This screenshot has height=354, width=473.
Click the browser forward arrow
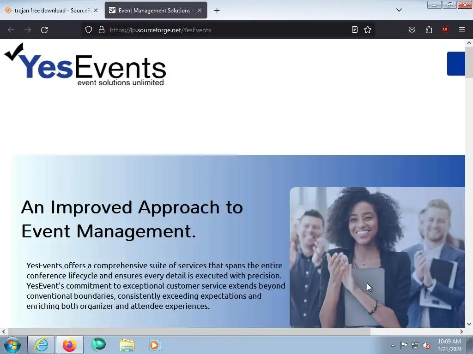pos(28,30)
